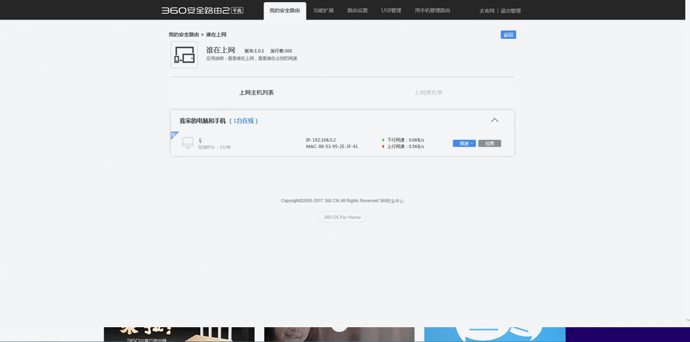This screenshot has width=690, height=342.
Task: Open the 限速 speed limit dropdown
Action: [464, 143]
